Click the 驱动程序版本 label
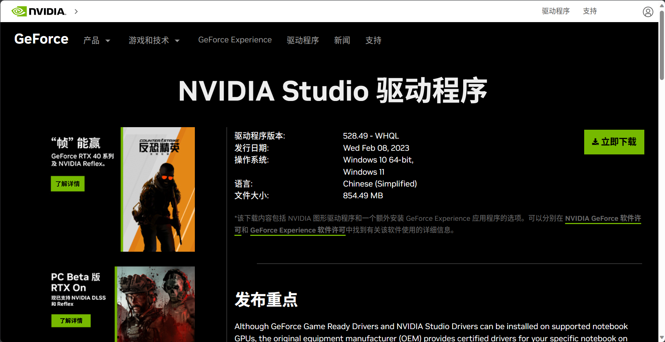The width and height of the screenshot is (665, 342). click(260, 136)
